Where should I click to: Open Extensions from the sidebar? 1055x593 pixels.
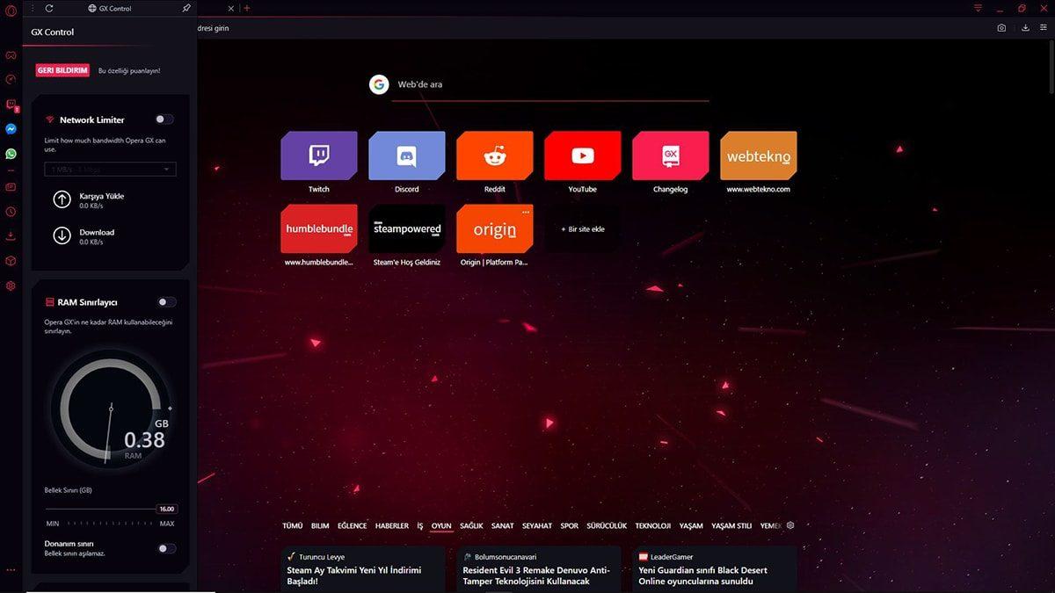[11, 261]
